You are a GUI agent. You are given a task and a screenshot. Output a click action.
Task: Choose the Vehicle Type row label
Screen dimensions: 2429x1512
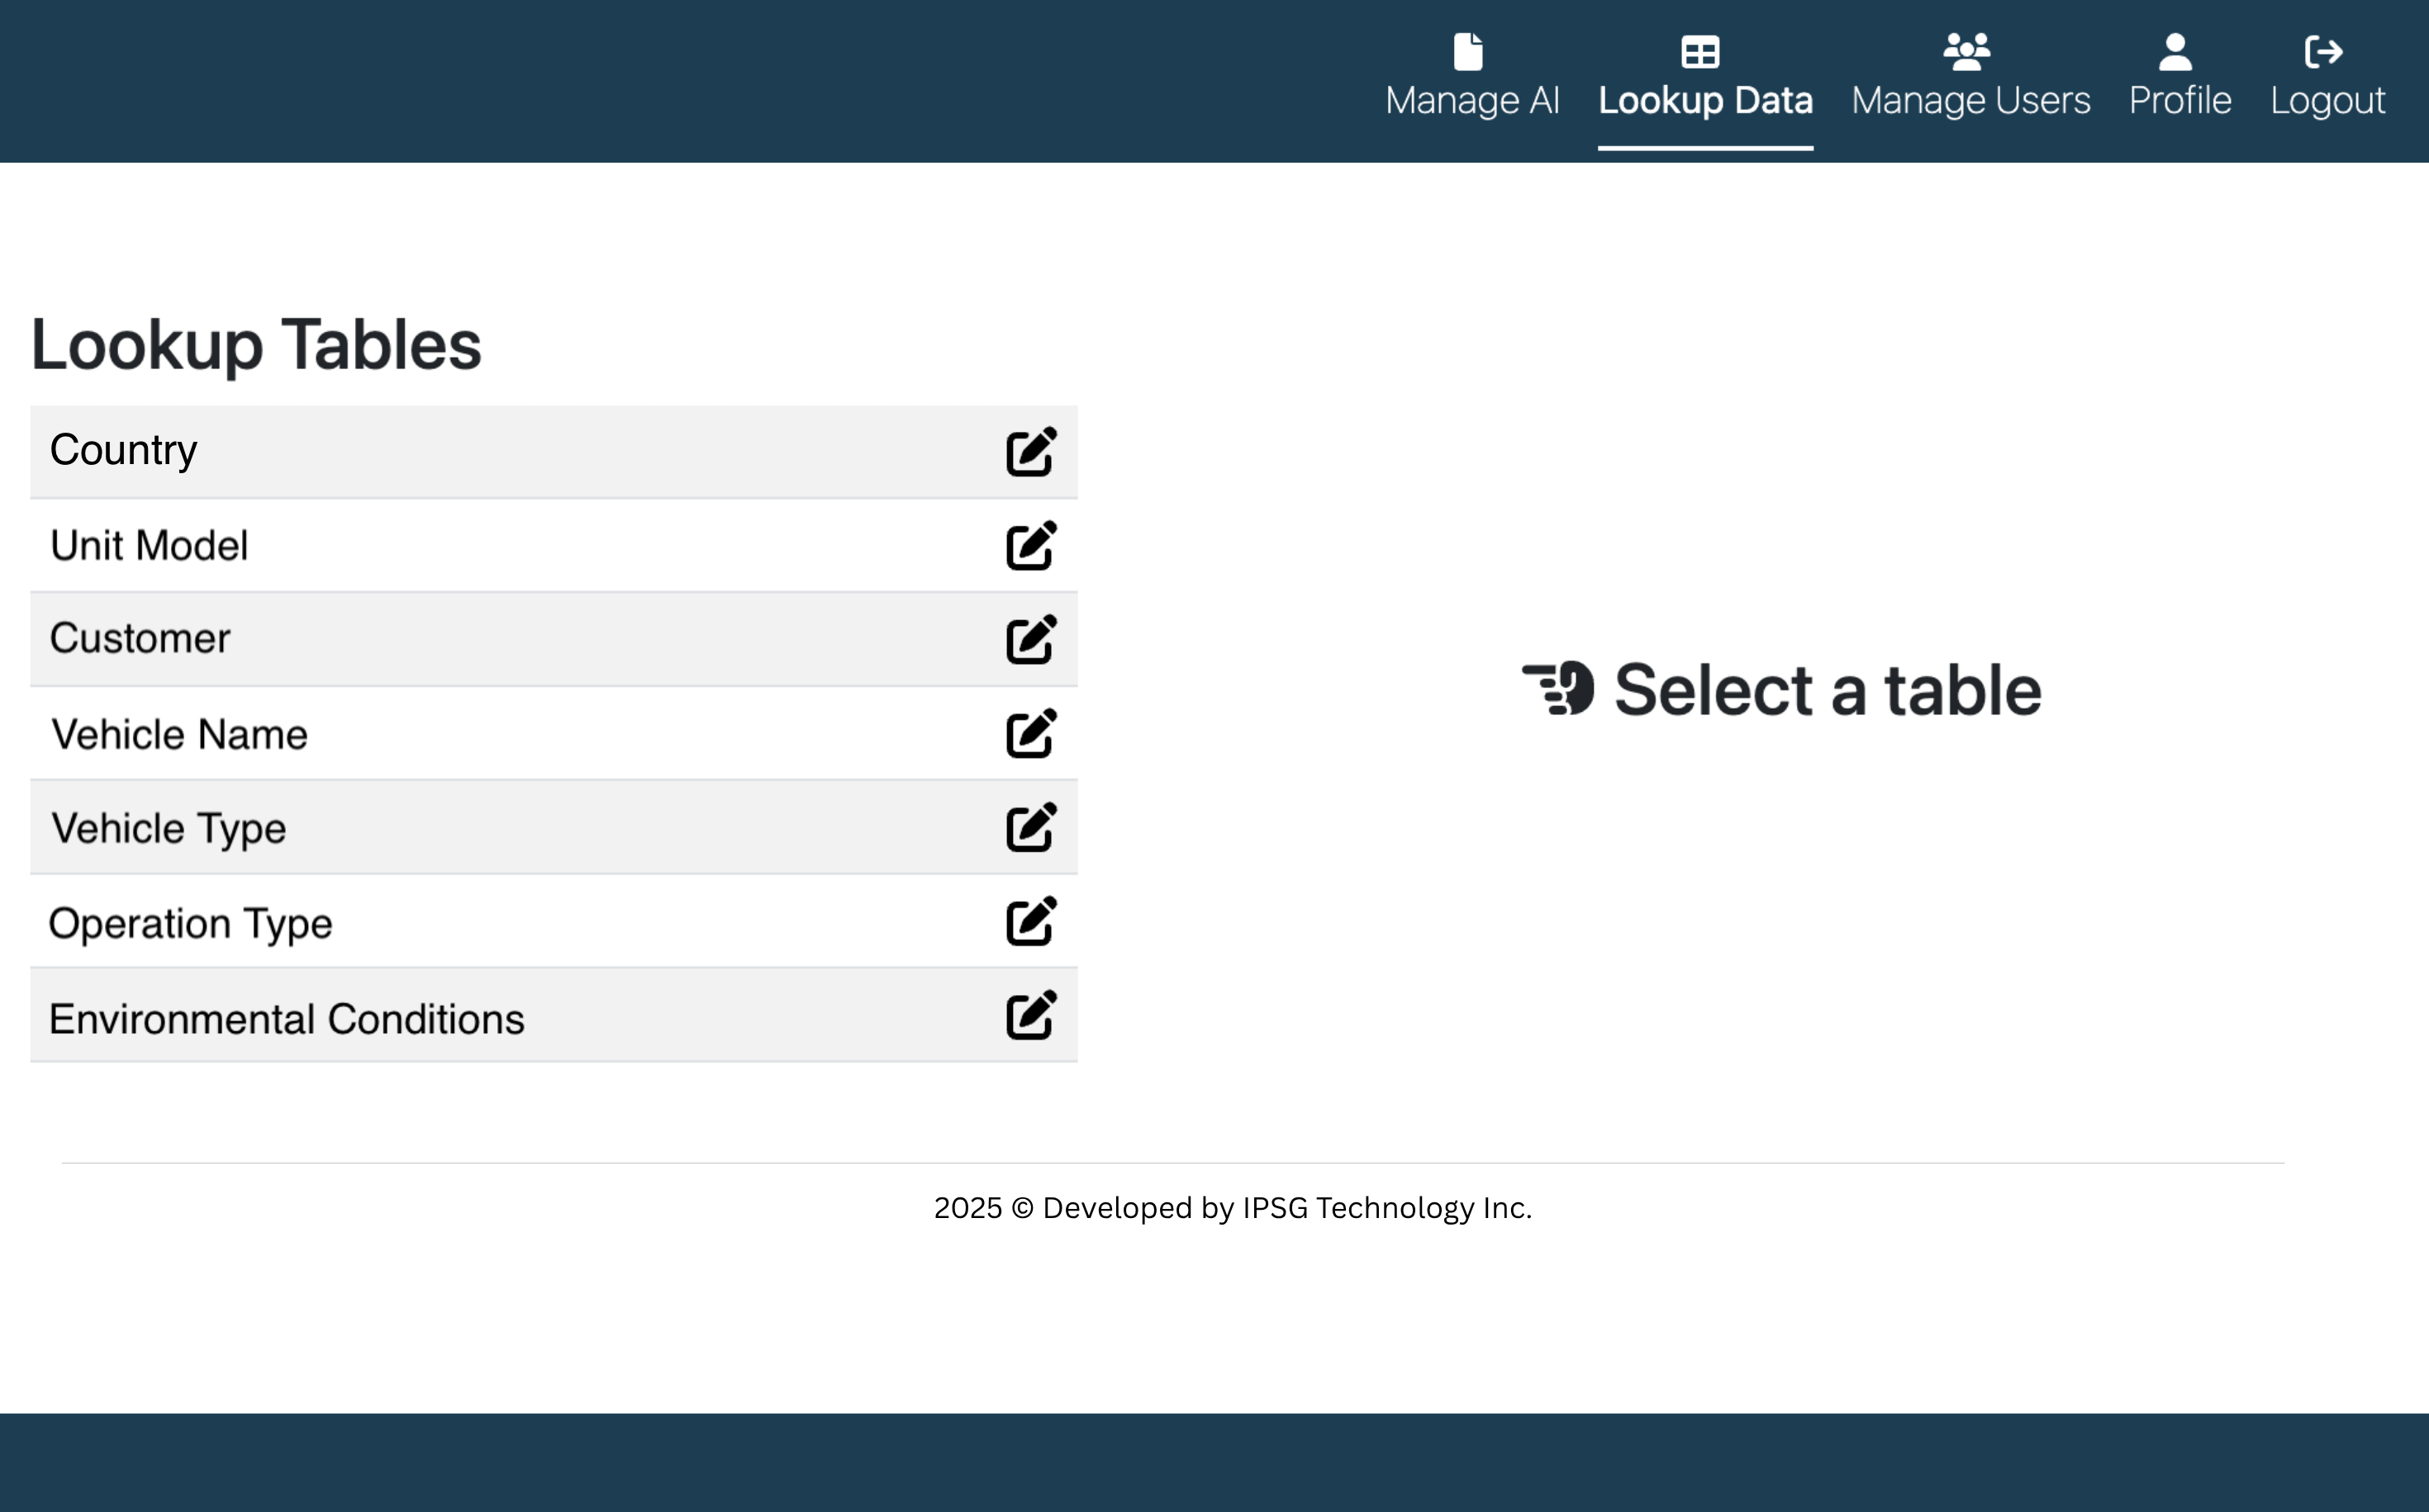168,829
